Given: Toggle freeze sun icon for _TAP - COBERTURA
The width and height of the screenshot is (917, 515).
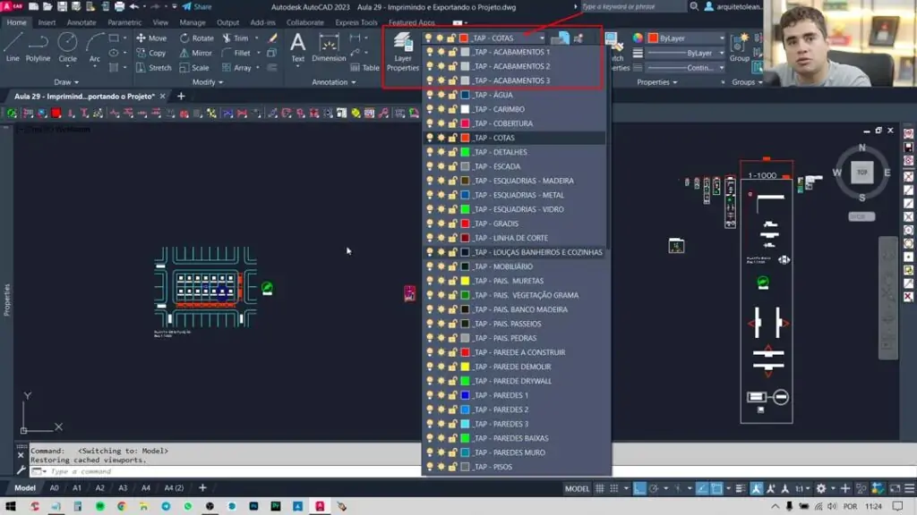Looking at the screenshot, I should click(x=441, y=123).
